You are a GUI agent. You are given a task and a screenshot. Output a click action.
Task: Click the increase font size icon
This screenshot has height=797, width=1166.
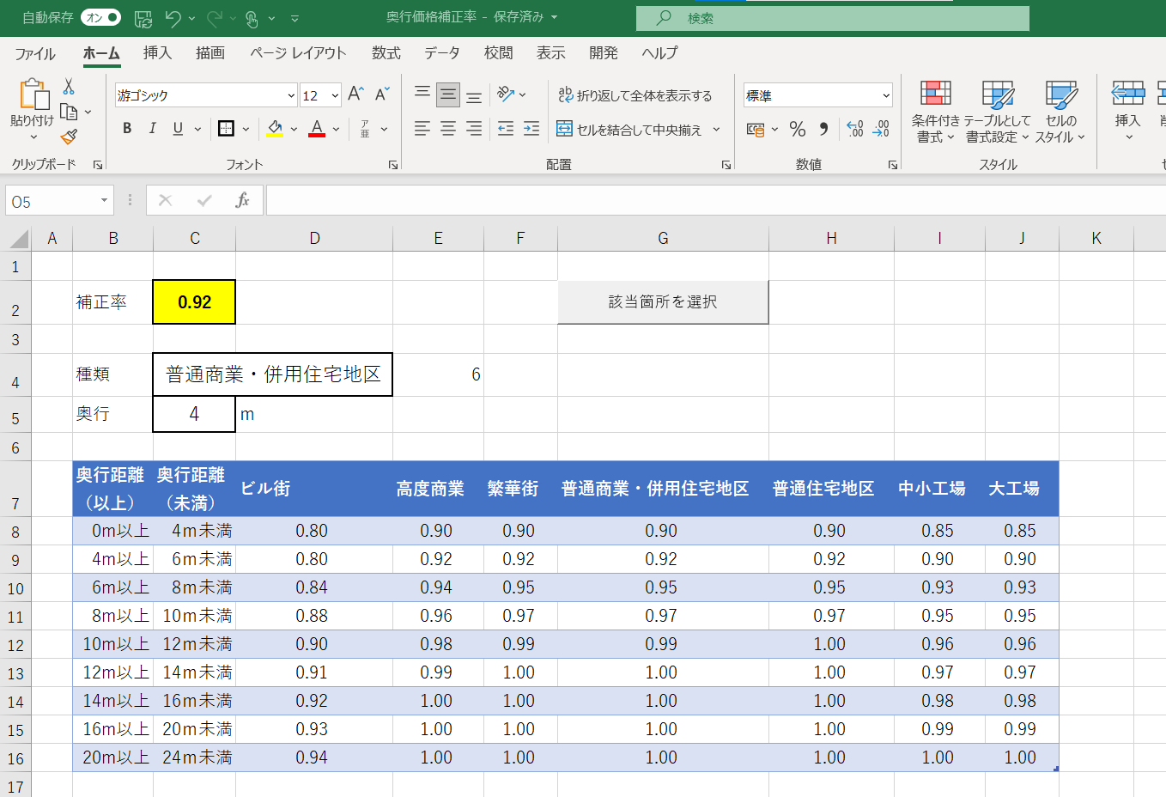[x=355, y=94]
